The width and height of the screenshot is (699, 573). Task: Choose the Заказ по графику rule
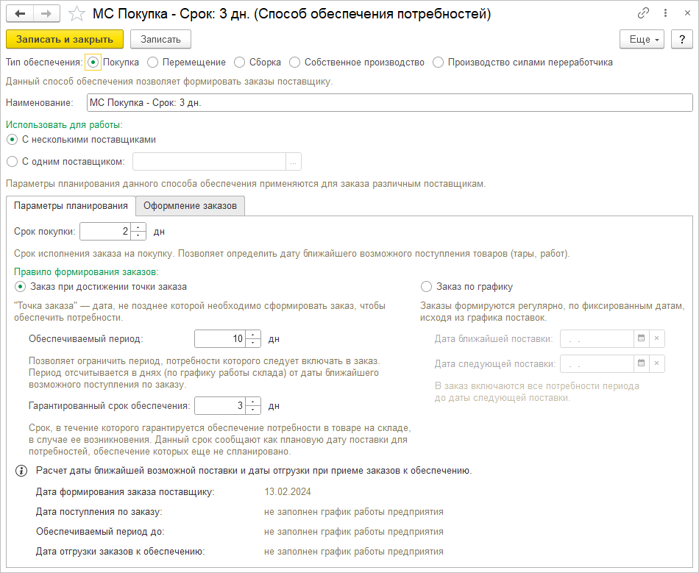(x=426, y=287)
